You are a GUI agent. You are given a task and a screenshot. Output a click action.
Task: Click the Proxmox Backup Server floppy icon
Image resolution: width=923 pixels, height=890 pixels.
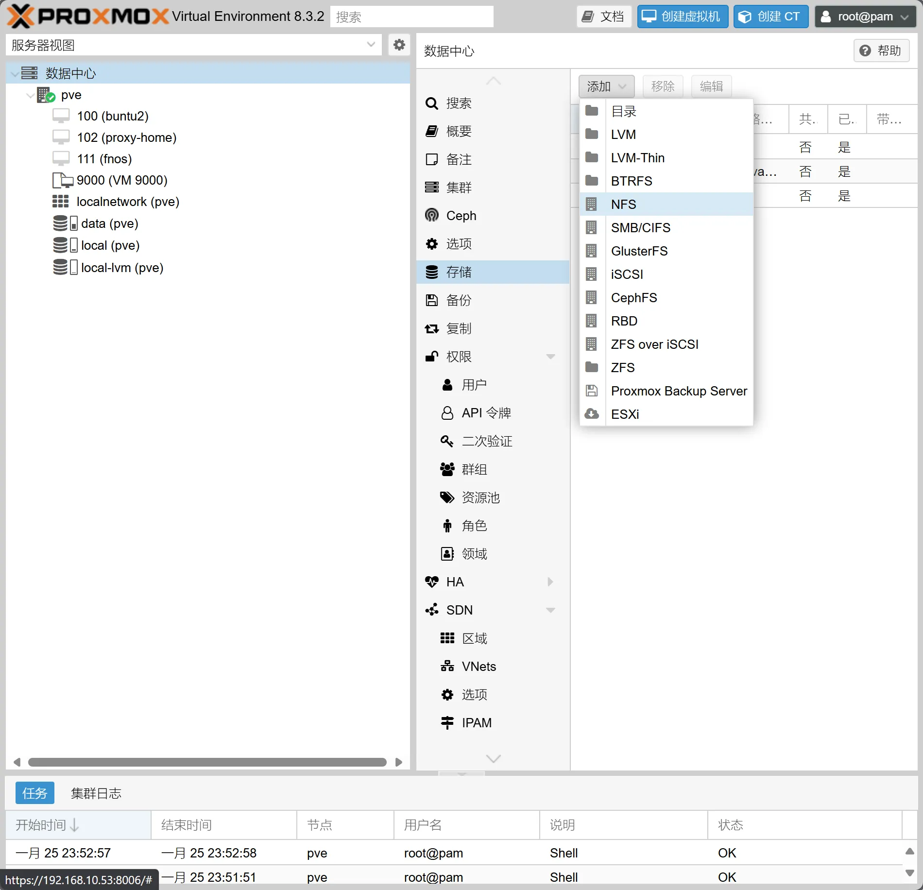click(591, 391)
